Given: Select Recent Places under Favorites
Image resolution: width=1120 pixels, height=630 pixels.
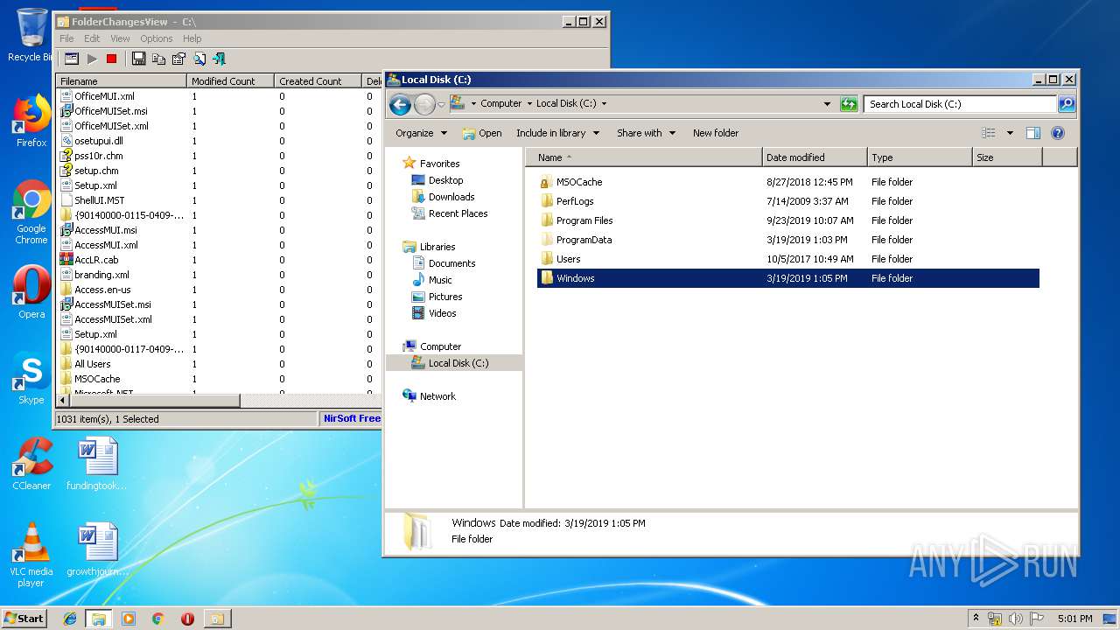Looking at the screenshot, I should (450, 213).
